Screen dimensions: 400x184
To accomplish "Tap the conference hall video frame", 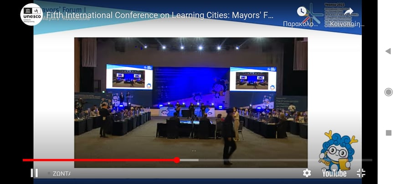I will pyautogui.click(x=191, y=103).
